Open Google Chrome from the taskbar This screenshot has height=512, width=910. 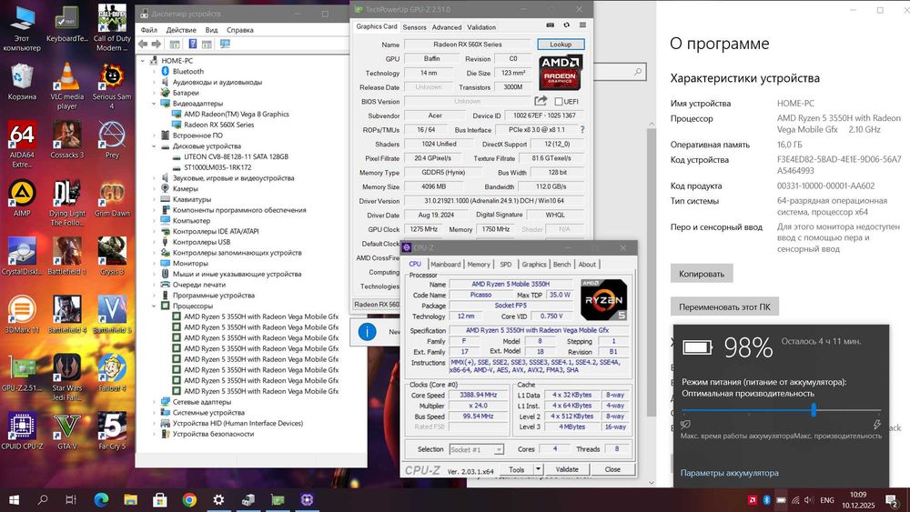[188, 499]
